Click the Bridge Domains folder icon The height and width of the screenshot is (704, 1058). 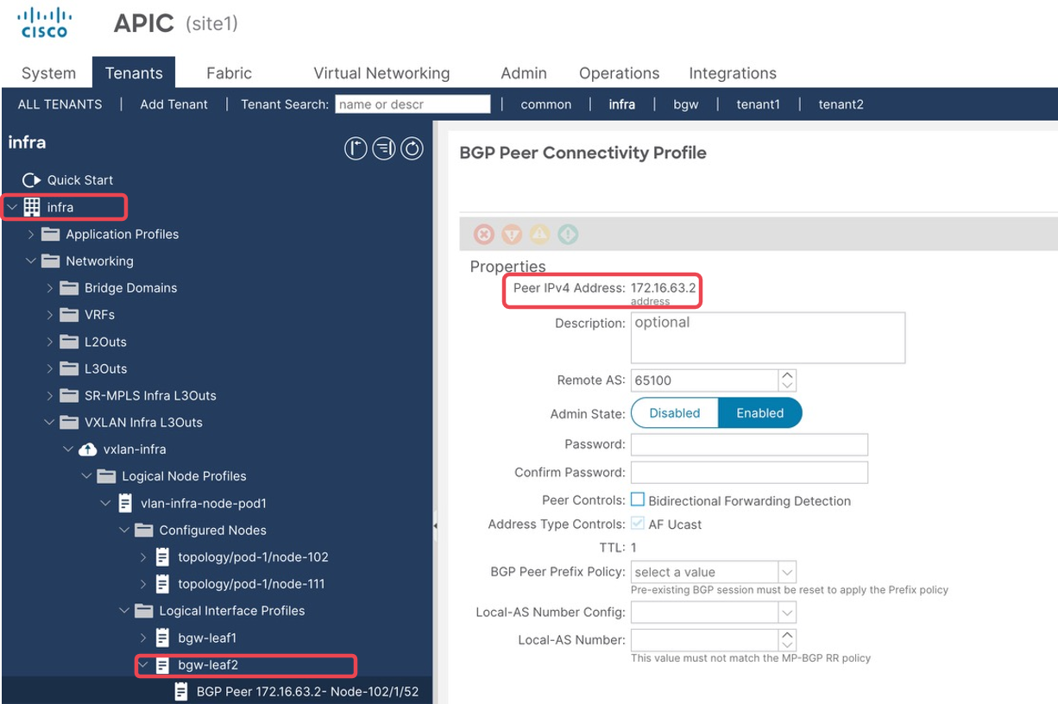click(x=69, y=288)
